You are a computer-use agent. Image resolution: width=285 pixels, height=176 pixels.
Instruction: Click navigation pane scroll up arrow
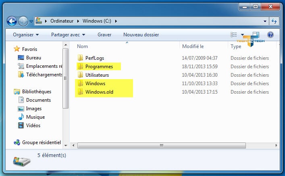[x=66, y=45]
